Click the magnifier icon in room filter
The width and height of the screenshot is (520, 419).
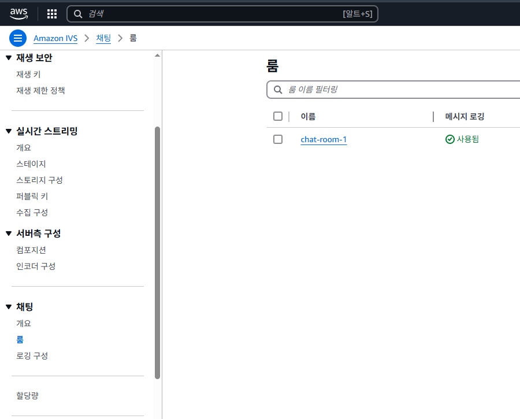tap(278, 90)
